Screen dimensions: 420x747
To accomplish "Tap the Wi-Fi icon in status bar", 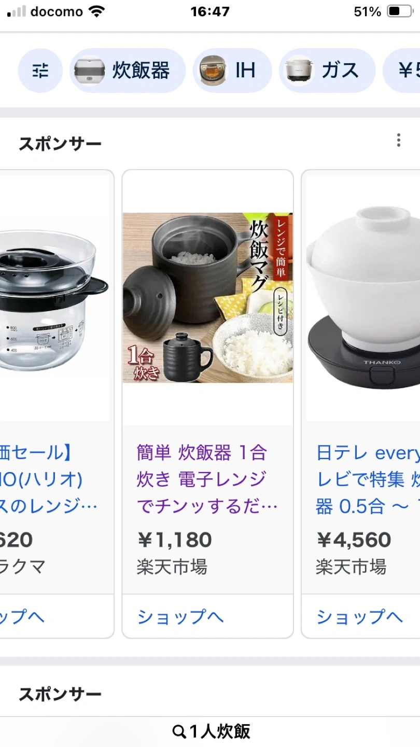I will (97, 11).
